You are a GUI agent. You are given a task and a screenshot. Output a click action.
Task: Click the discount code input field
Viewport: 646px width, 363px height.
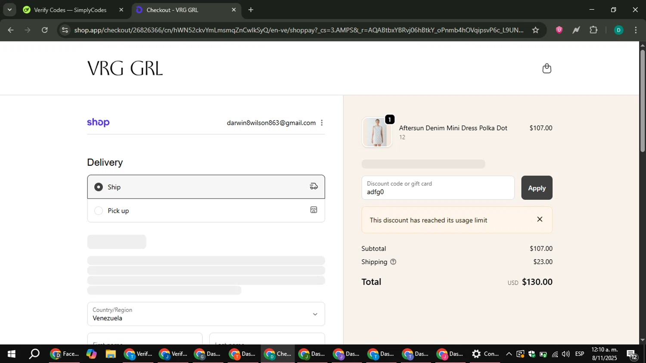click(x=438, y=188)
